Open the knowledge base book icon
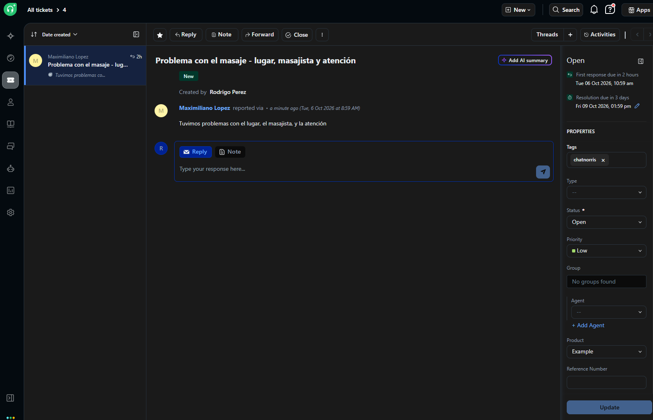Image resolution: width=653 pixels, height=420 pixels. click(11, 124)
